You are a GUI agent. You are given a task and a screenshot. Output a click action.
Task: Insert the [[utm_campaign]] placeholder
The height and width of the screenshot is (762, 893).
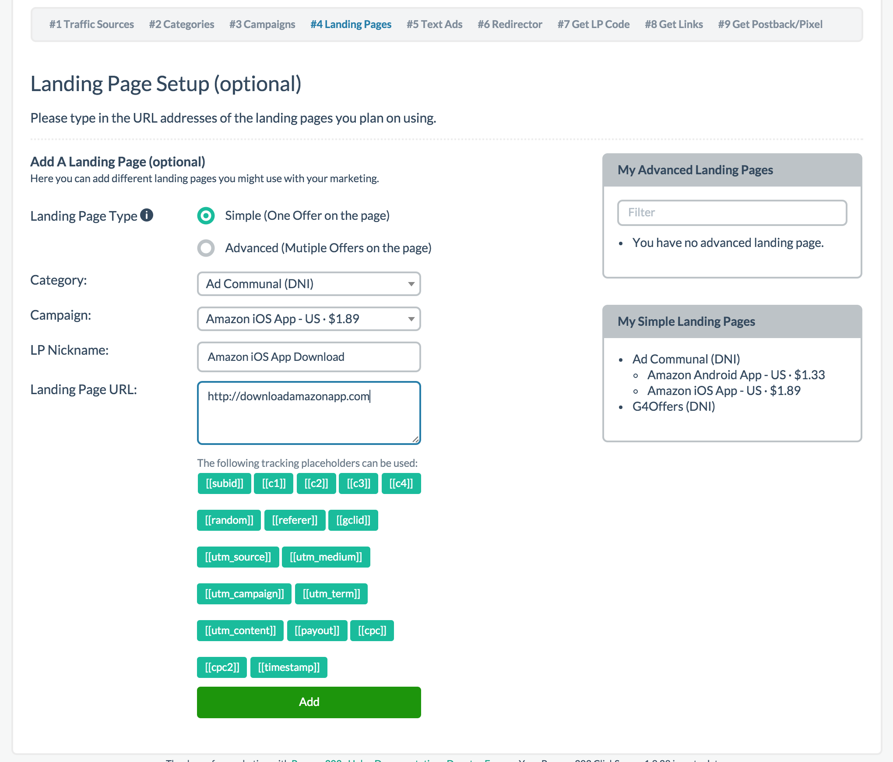pos(244,593)
